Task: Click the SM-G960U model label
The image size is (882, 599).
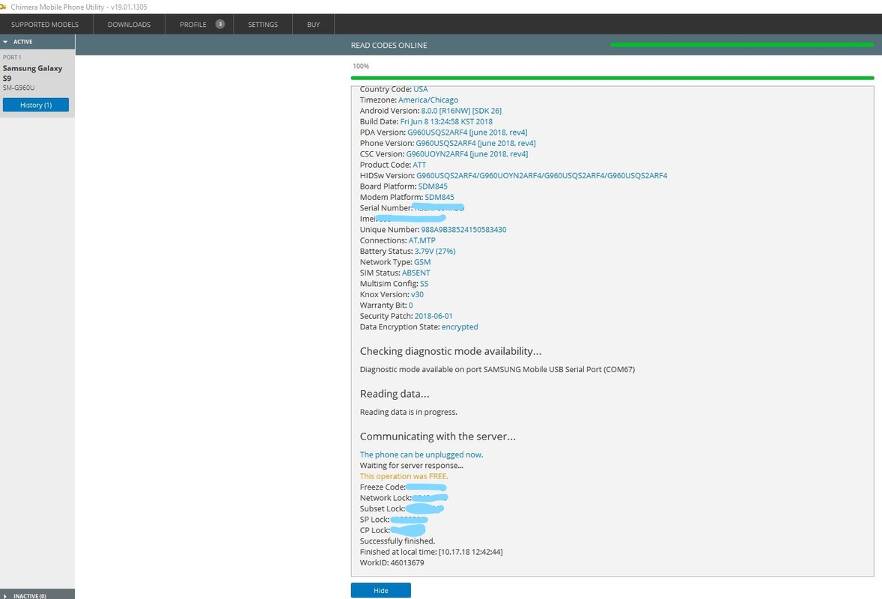Action: 19,88
